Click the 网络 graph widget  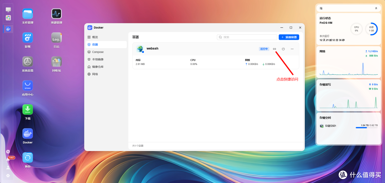(349, 62)
